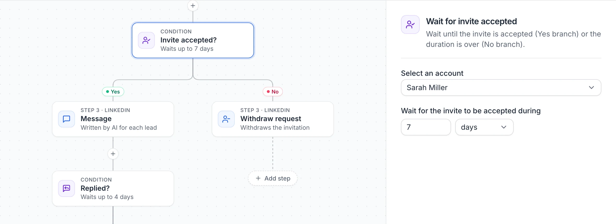Select the Invite accepted? condition title
Screen dimensions: 616x224
tap(188, 40)
